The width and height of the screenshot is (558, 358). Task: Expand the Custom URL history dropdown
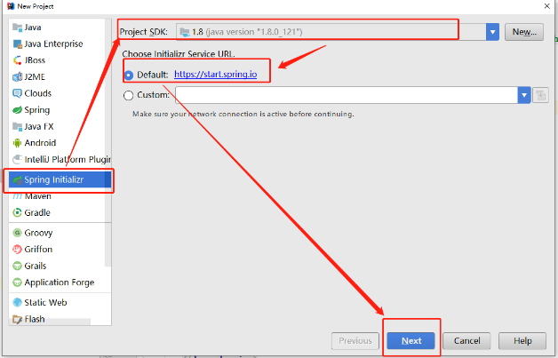click(524, 95)
